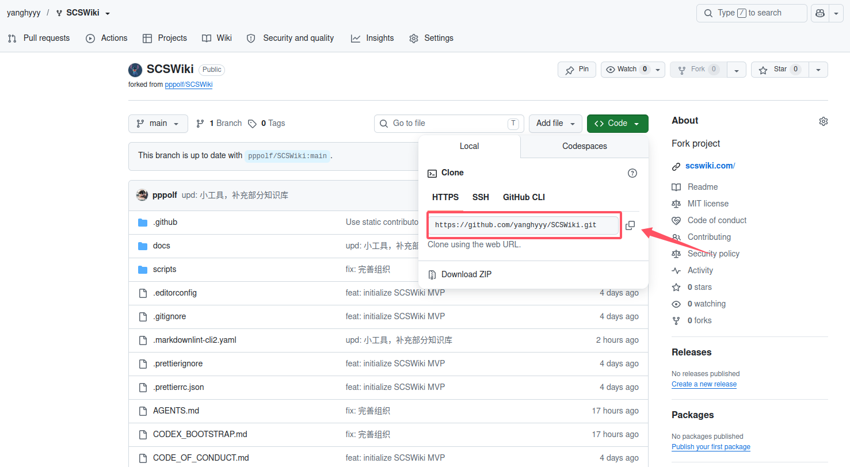Open the Security and quality tab

coord(290,39)
